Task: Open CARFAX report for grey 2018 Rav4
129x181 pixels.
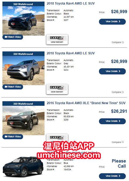Action: pyautogui.click(x=57, y=89)
